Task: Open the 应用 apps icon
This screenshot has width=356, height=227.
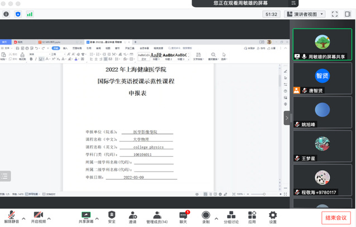Action: tap(252, 217)
